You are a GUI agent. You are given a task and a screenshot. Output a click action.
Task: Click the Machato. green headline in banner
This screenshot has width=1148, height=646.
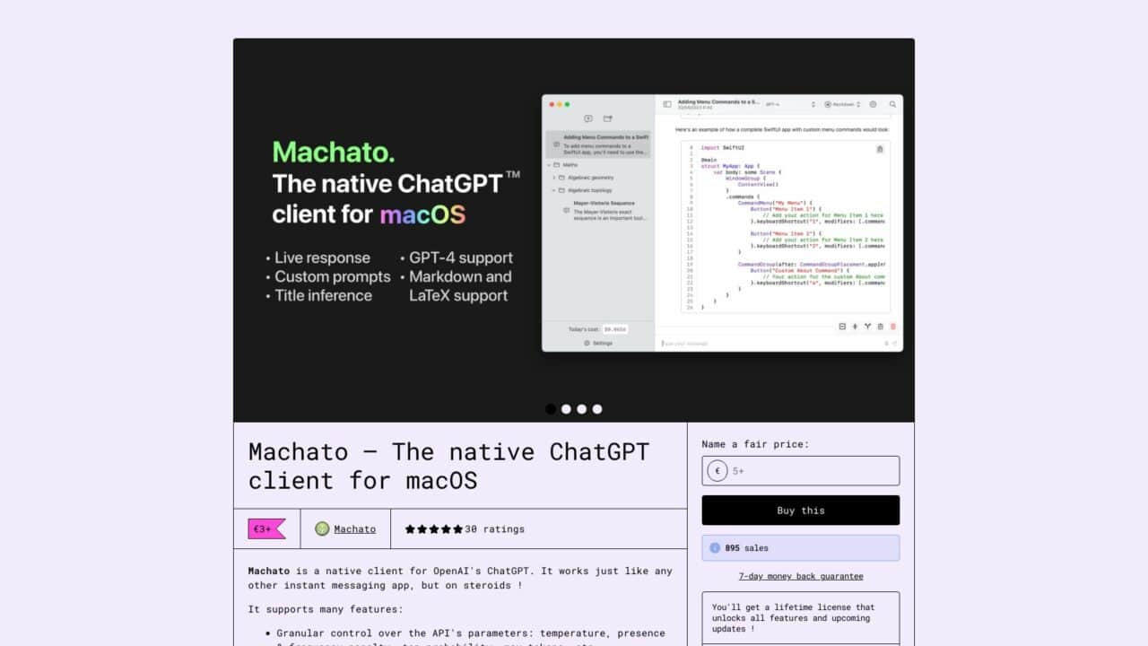(x=334, y=152)
